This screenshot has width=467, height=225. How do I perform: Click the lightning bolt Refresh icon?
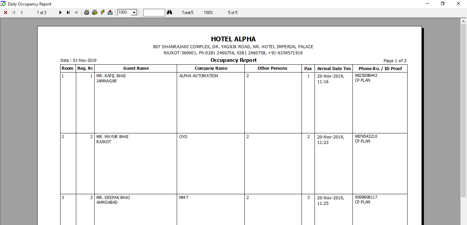103,13
